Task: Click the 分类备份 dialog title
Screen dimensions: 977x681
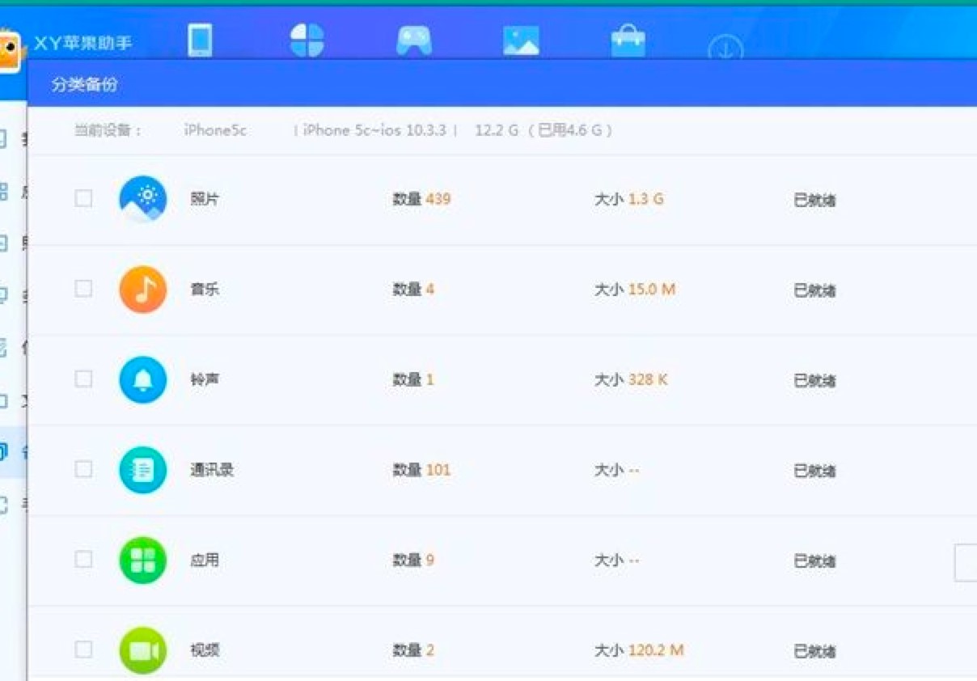Action: coord(84,84)
